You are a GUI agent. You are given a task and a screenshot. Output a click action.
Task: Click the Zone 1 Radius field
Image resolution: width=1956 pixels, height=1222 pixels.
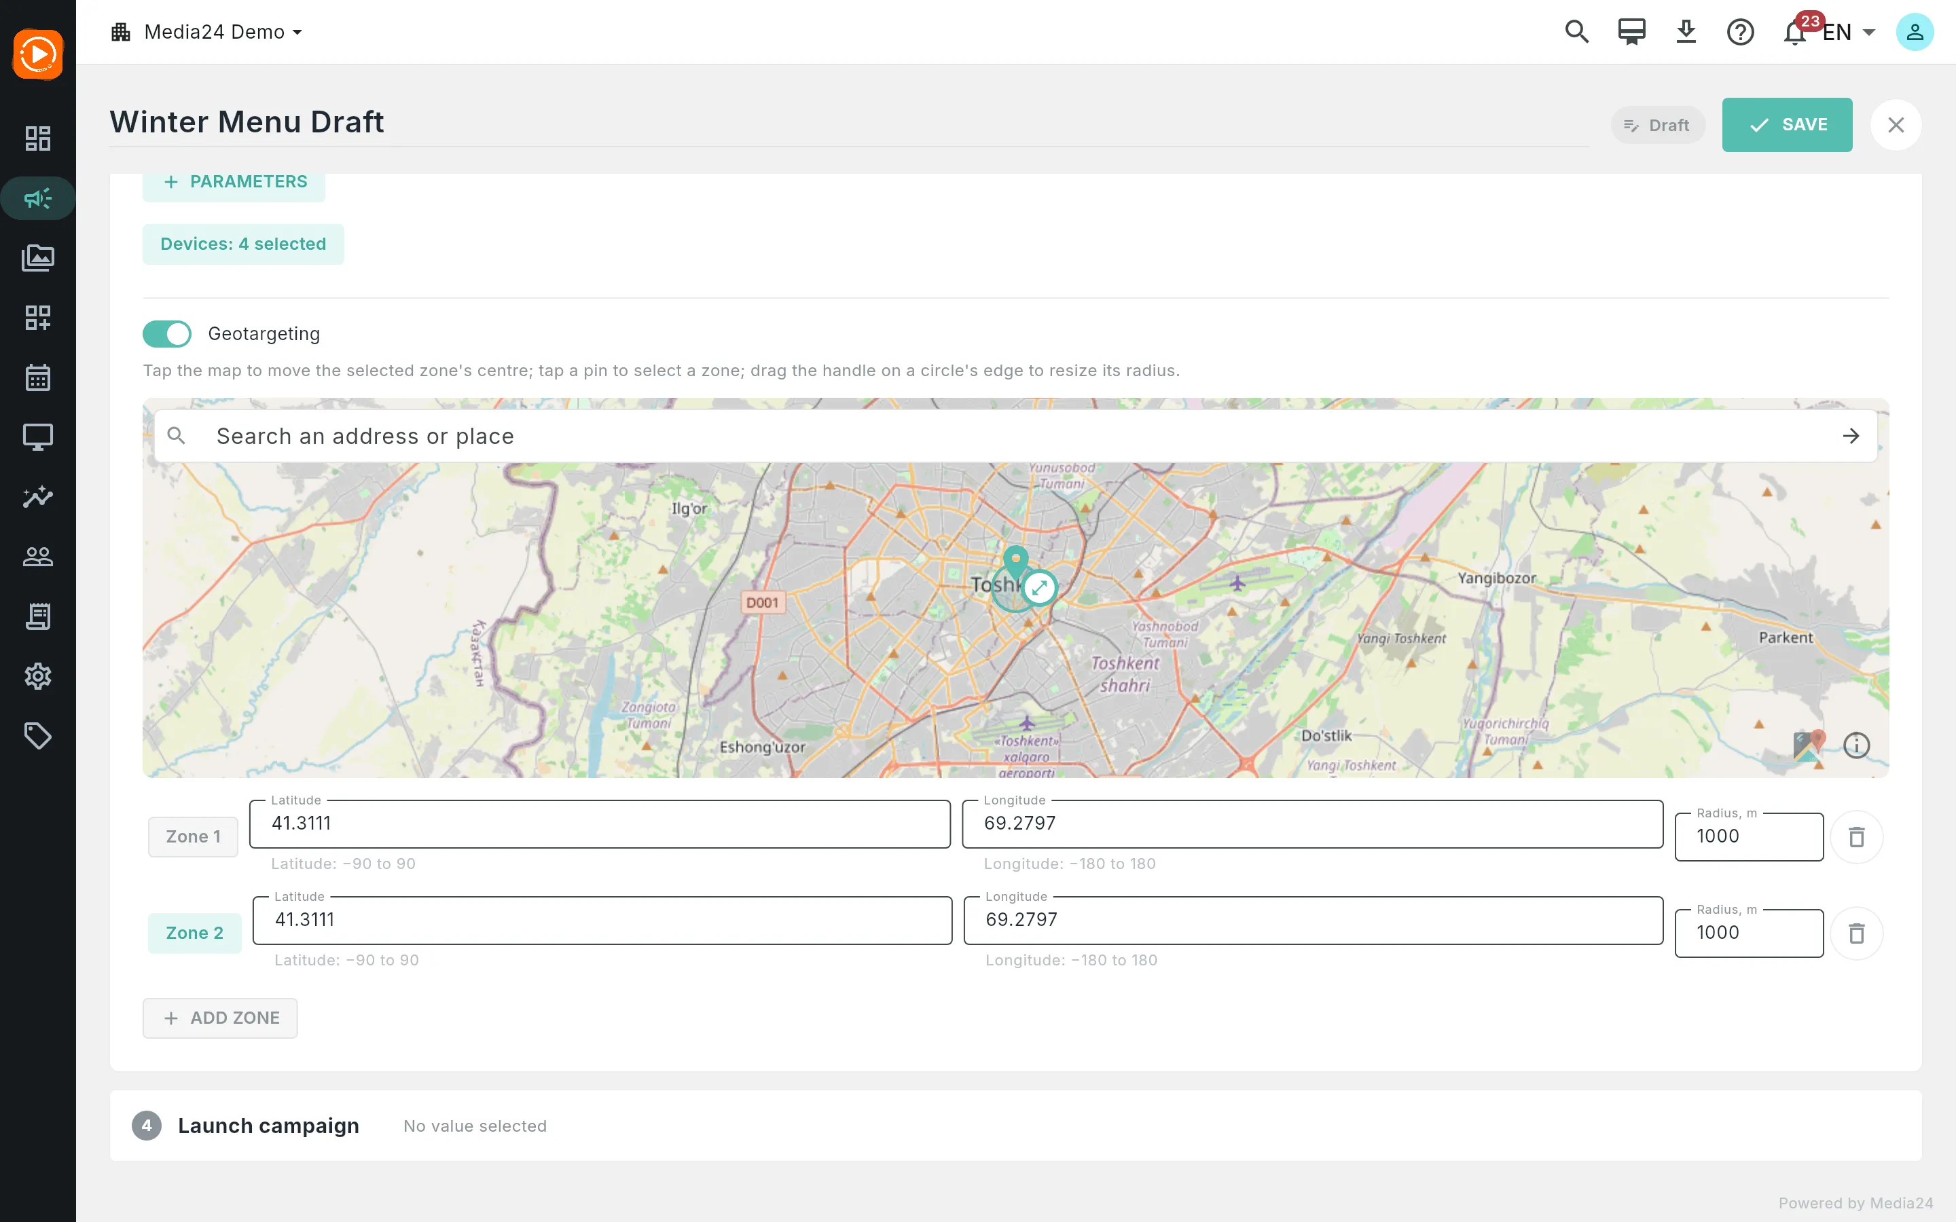(x=1749, y=836)
